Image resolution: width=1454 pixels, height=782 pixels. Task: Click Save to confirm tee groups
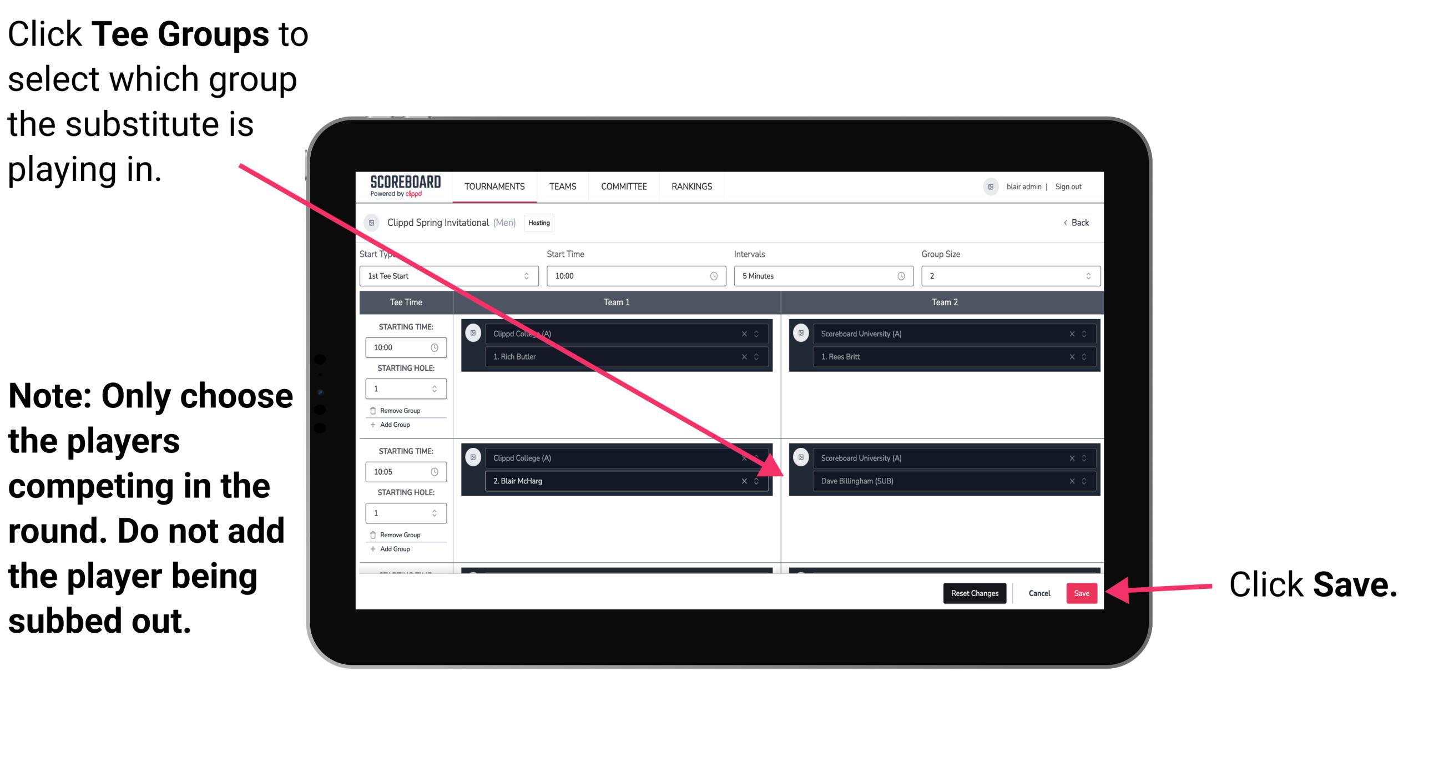click(1081, 591)
